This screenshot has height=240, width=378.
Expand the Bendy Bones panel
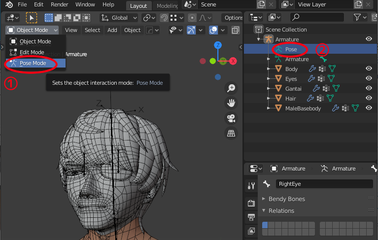tap(264, 199)
